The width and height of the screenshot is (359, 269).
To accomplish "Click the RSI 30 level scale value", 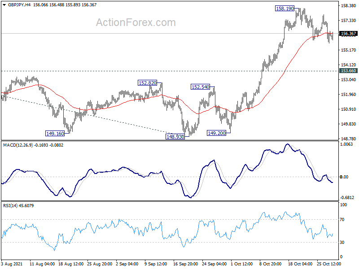I will (342, 242).
